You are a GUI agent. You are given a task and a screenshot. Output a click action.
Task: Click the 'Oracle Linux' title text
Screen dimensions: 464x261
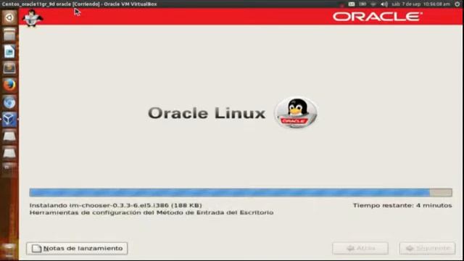point(207,113)
